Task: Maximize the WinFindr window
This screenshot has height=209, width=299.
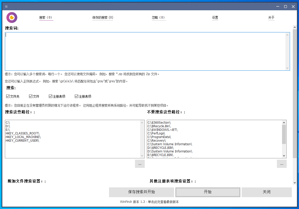Action: (285, 6)
